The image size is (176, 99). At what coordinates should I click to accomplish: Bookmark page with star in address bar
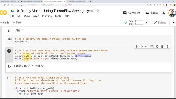(x=150, y=5)
